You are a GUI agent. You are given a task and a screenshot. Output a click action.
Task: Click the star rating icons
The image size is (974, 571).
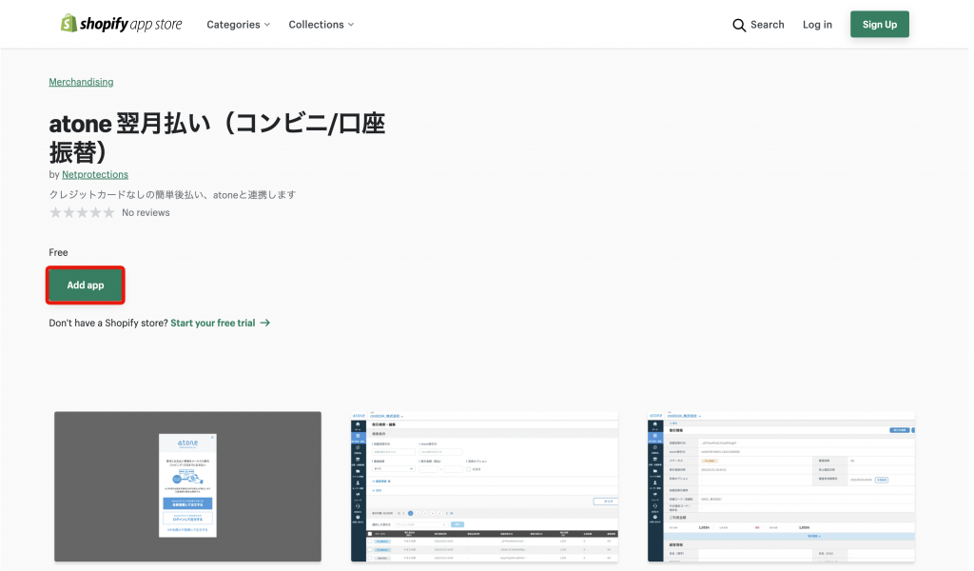[82, 212]
